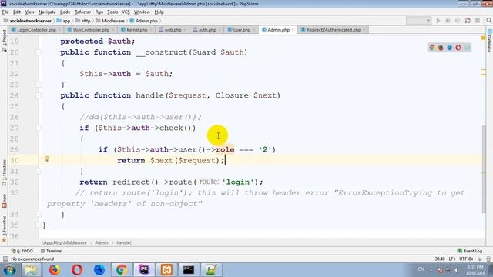
Task: Open the Refactor menu
Action: 82,12
